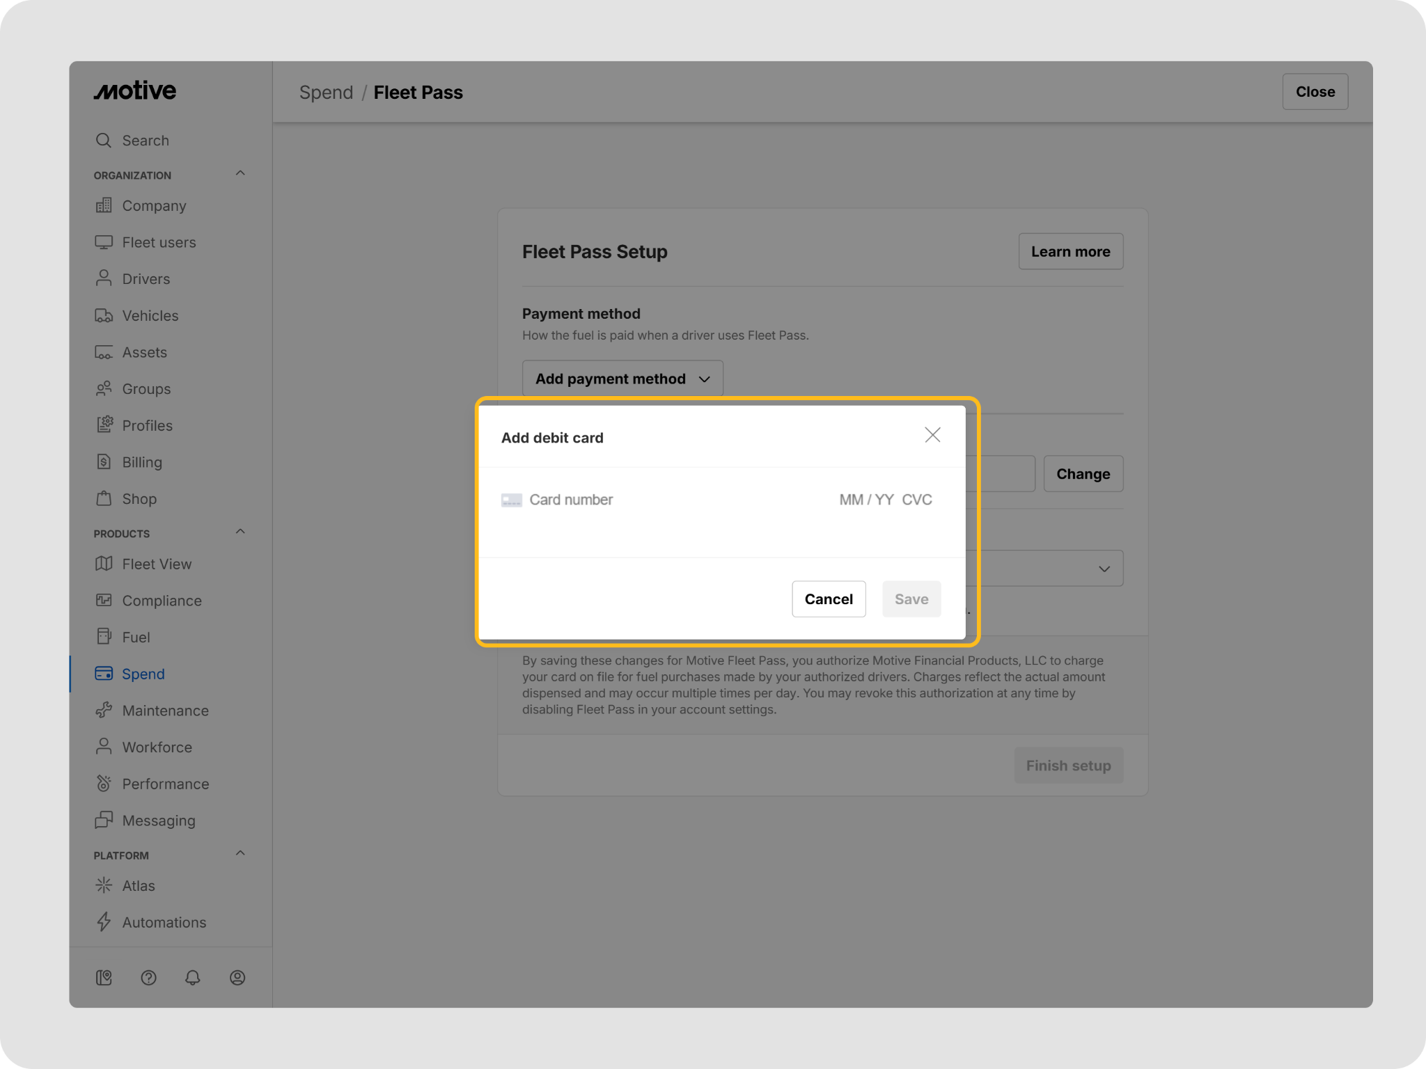This screenshot has height=1069, width=1426.
Task: Click the notifications bell icon
Action: point(193,978)
